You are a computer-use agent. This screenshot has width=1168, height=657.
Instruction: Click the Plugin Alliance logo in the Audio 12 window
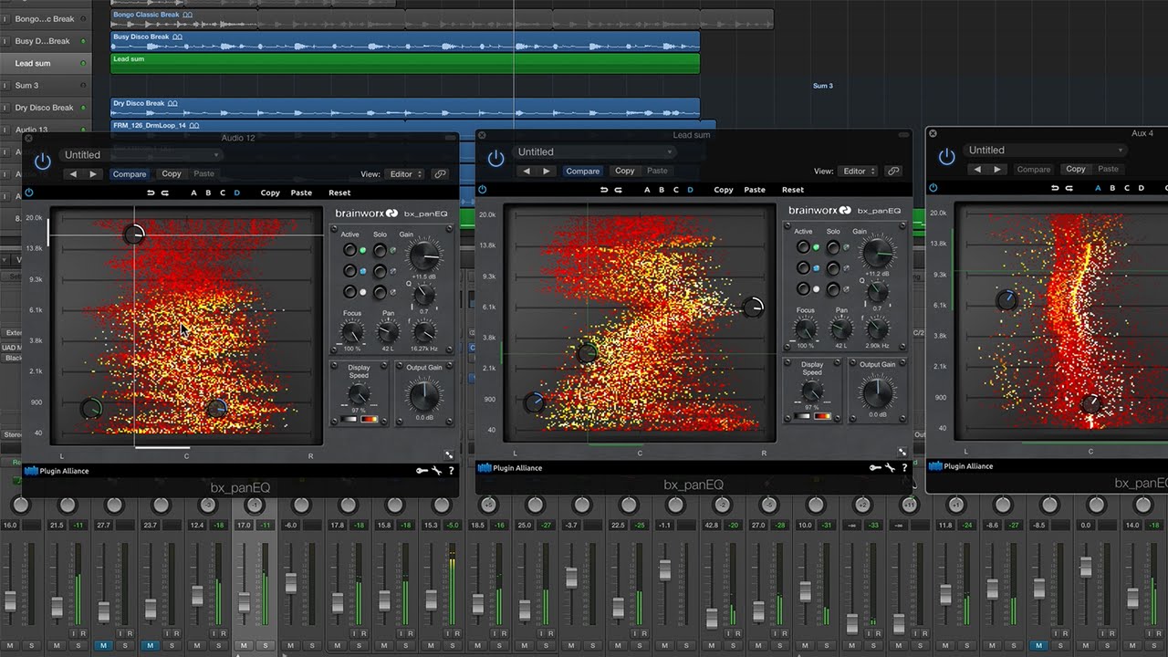coord(57,471)
